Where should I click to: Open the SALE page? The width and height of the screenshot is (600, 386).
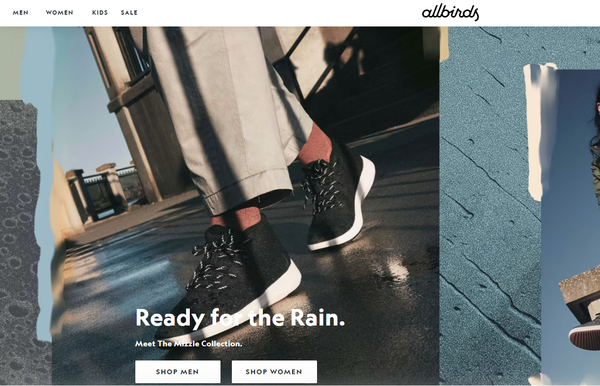point(129,13)
